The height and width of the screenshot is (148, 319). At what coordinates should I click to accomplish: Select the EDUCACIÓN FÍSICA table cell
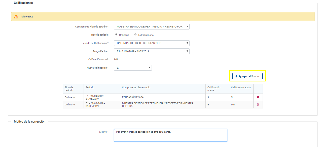tap(133, 97)
